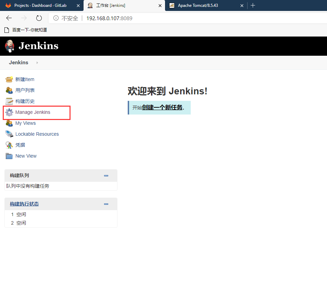Click the 凭据 keys icon
The height and width of the screenshot is (281, 327).
(x=9, y=145)
